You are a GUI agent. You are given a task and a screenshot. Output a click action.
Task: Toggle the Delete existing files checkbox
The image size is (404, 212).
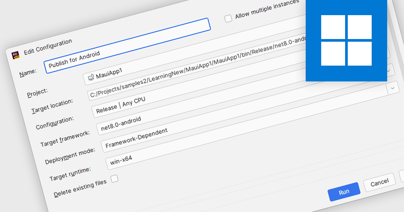[x=115, y=178]
